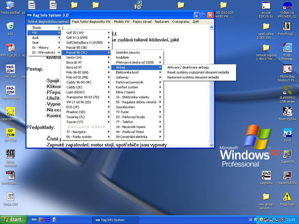The width and height of the screenshot is (299, 224).
Task: Open the Koš recycle bin icon
Action: [10, 28]
